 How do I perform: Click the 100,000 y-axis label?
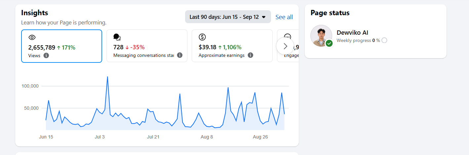click(x=30, y=86)
